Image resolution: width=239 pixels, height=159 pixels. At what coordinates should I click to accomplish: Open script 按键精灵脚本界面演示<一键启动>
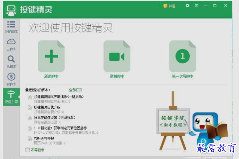(59, 97)
